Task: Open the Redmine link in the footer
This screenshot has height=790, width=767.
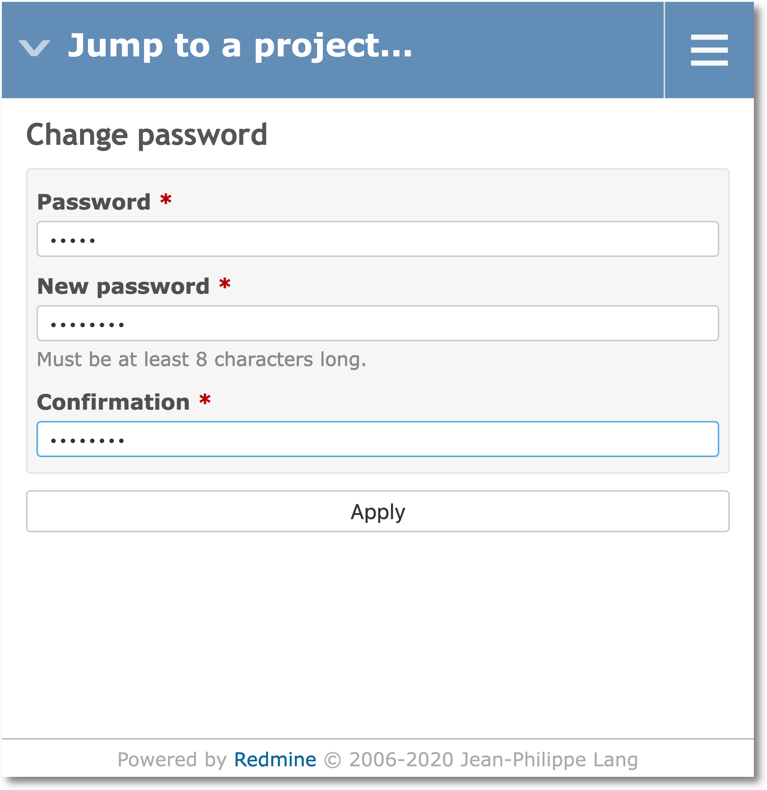Action: click(275, 760)
